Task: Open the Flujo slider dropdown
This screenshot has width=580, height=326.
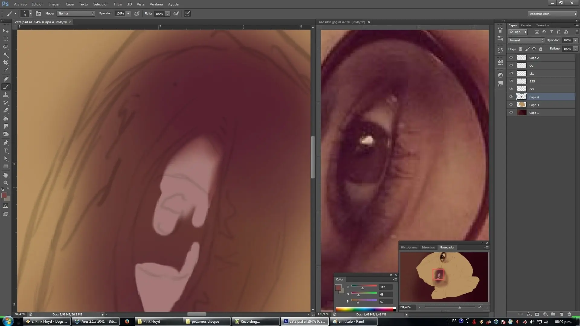Action: click(167, 14)
